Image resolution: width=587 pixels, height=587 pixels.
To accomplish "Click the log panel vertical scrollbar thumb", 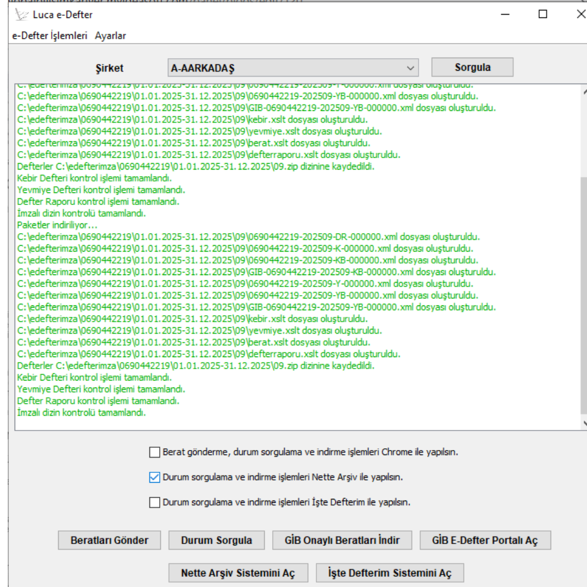I will 584,293.
